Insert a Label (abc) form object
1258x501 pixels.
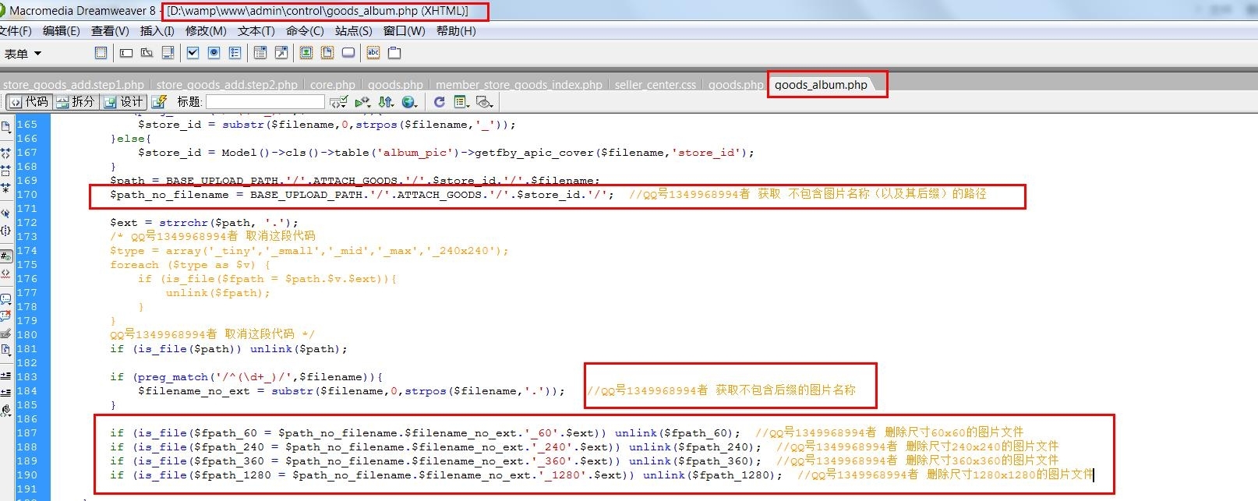373,53
